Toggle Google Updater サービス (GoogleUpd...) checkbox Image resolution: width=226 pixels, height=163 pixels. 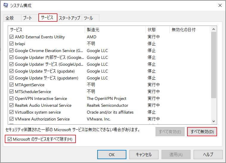12,64
